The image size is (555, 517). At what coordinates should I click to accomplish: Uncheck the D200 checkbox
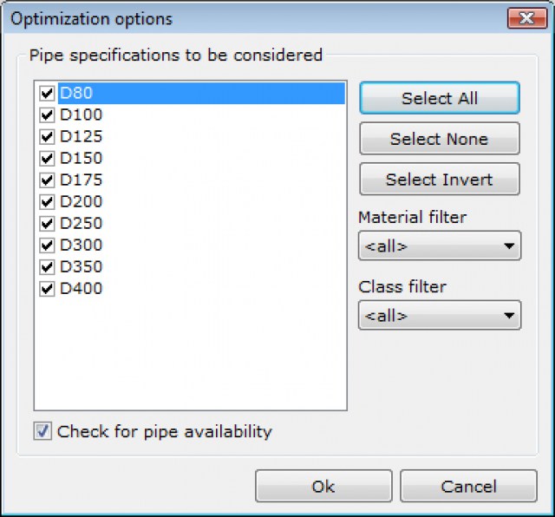tap(47, 201)
